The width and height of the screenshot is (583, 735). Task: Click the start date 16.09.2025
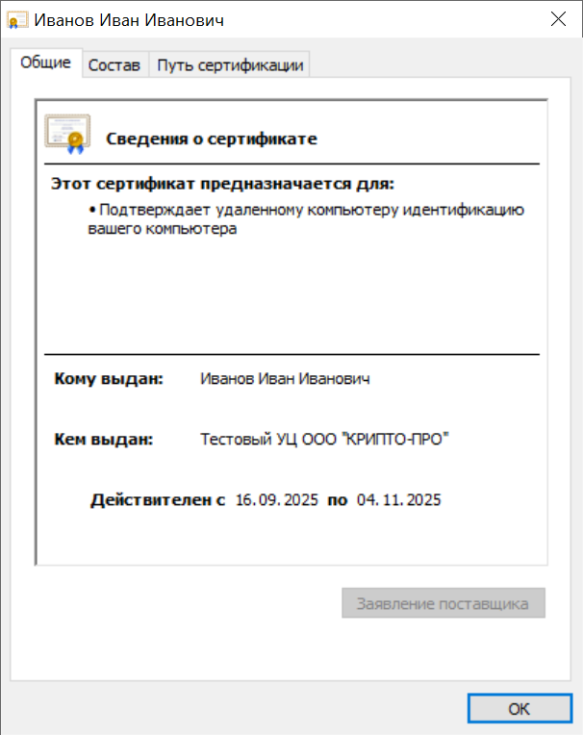tap(277, 500)
